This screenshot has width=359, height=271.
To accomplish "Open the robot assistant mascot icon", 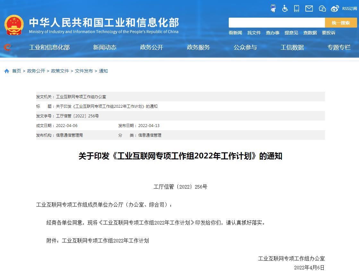I will [x=273, y=9].
